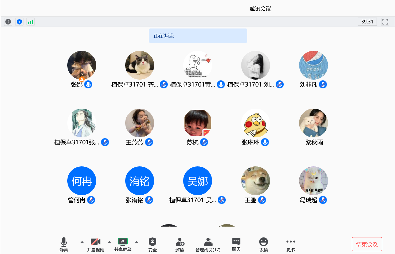
Task: Select 王鹏's shiba dog avatar
Action: (x=255, y=181)
